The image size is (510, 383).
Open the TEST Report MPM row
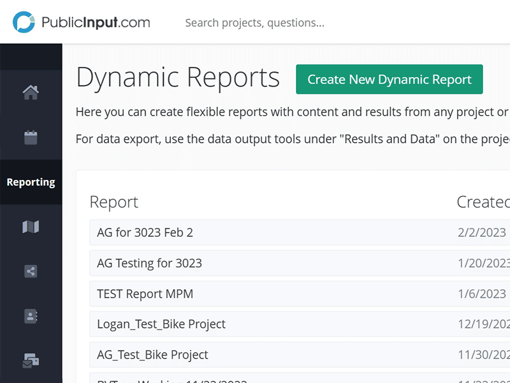point(145,294)
